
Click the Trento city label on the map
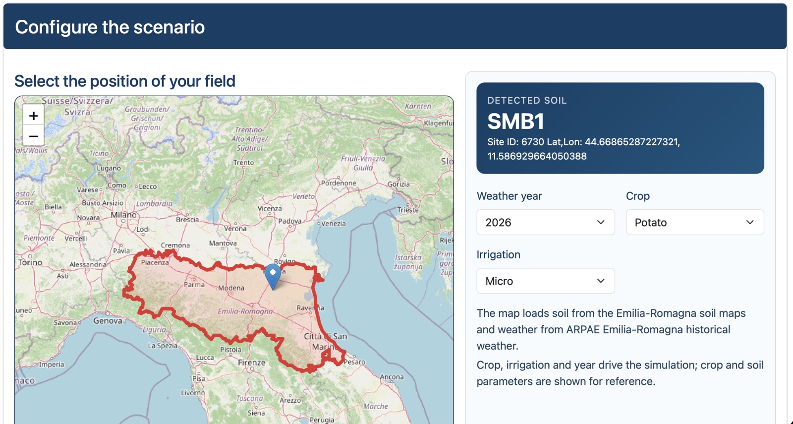(243, 163)
